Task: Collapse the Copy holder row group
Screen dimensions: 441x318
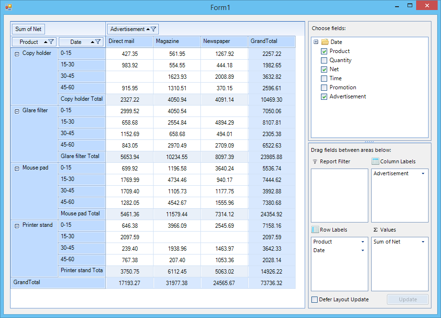Action: coord(17,54)
